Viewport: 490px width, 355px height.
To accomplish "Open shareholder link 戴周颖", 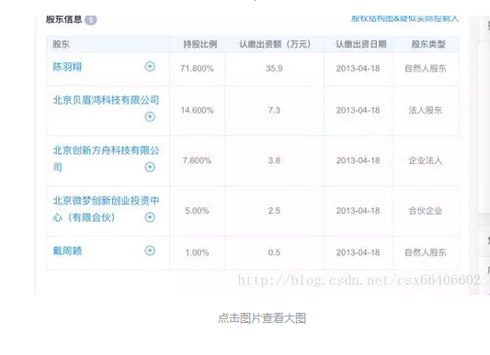I will pyautogui.click(x=67, y=250).
